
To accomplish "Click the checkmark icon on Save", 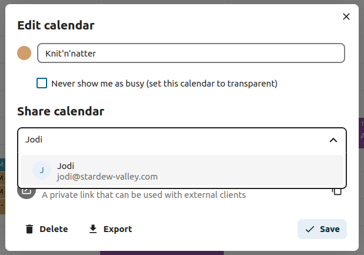I will [x=310, y=229].
